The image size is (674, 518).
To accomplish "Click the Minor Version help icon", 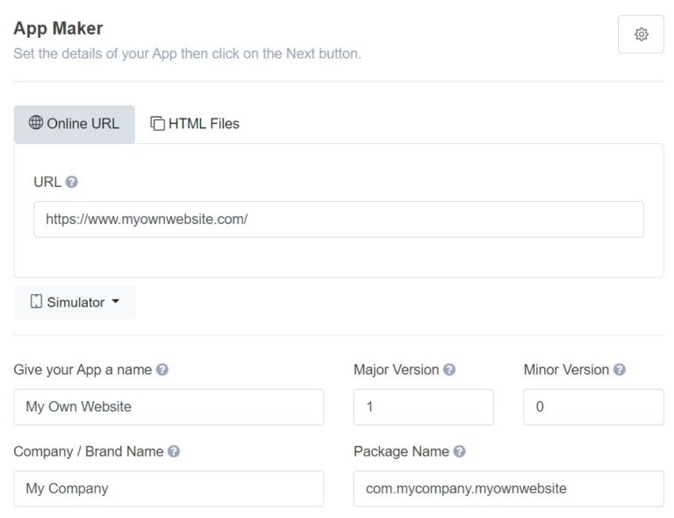I will pyautogui.click(x=620, y=370).
